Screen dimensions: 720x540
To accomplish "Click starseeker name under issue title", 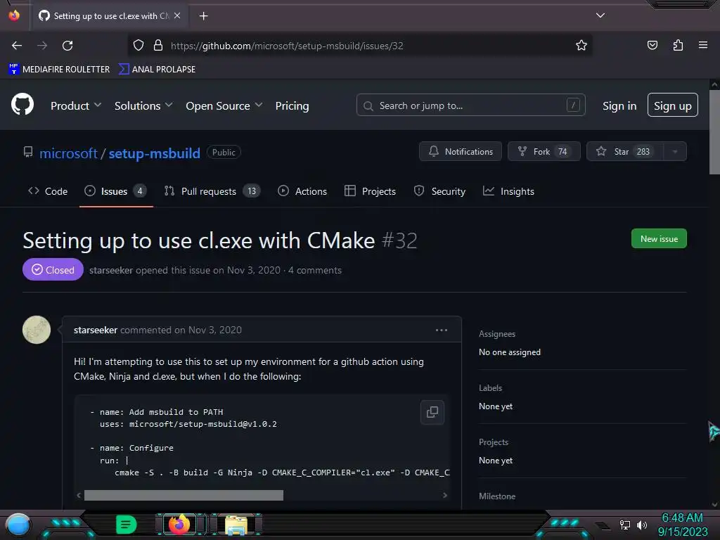I will coord(111,270).
